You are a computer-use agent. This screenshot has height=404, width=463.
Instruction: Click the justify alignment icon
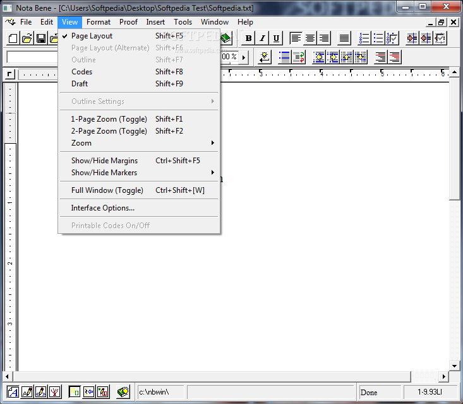tap(344, 38)
